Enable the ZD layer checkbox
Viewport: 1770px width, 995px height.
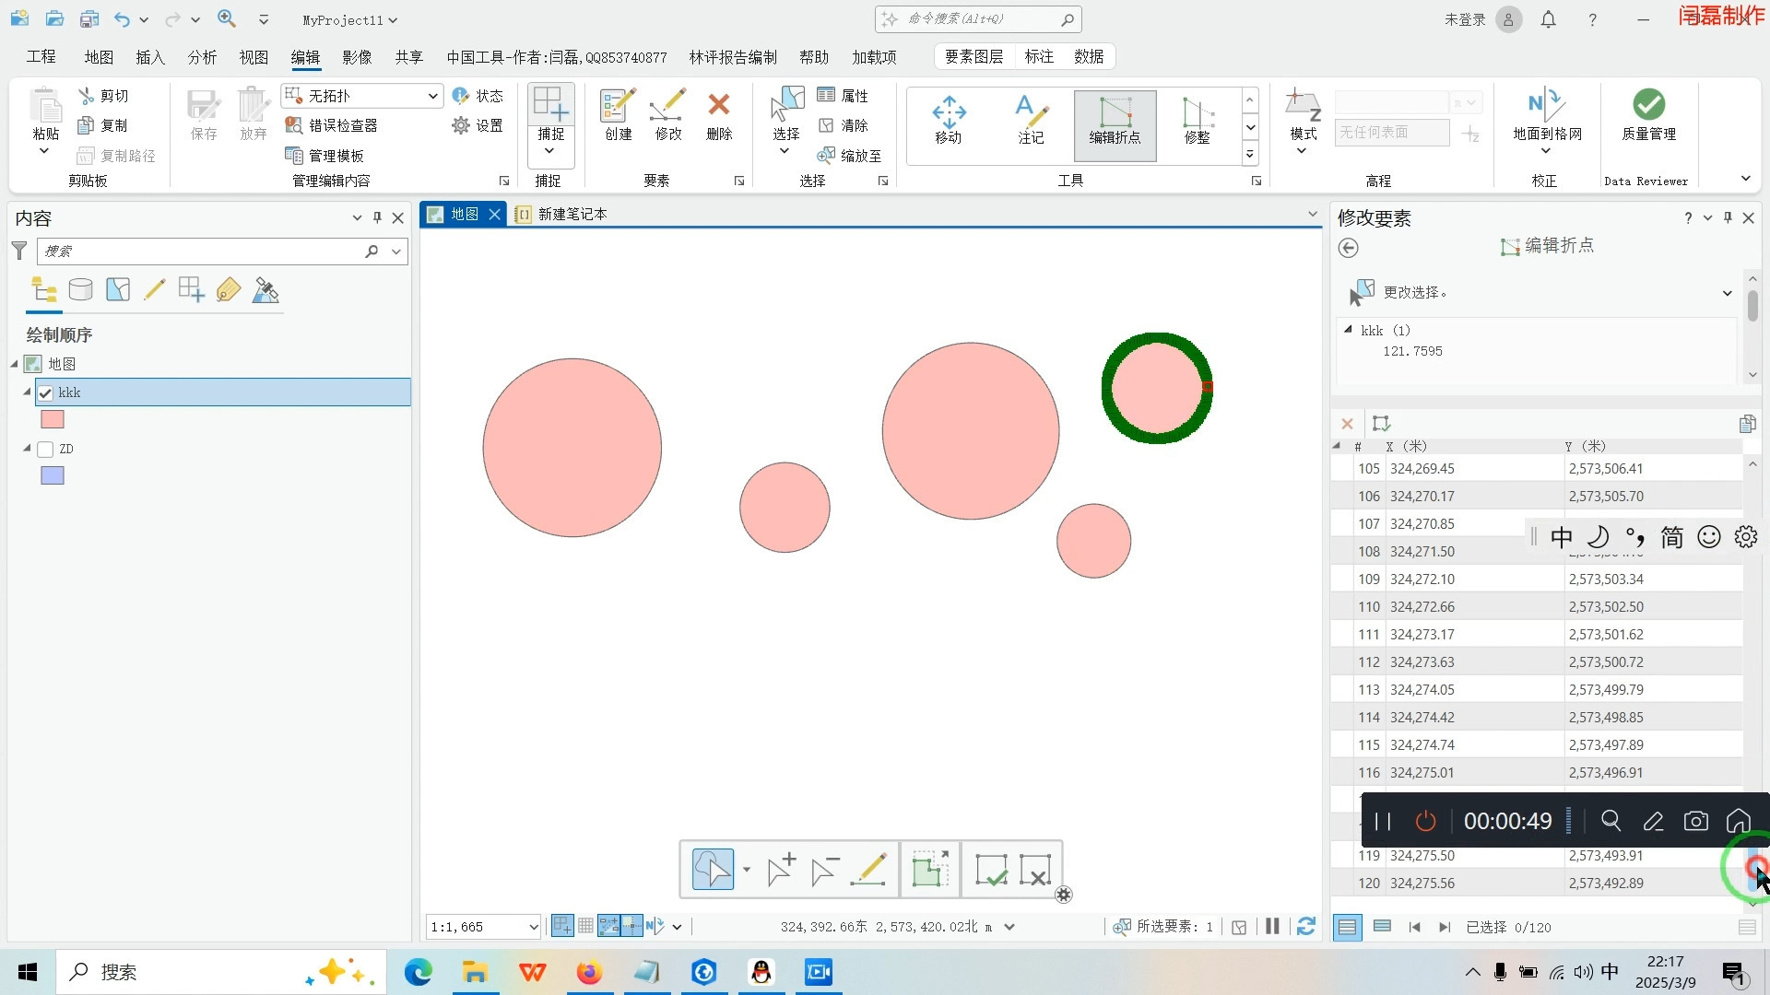click(45, 450)
